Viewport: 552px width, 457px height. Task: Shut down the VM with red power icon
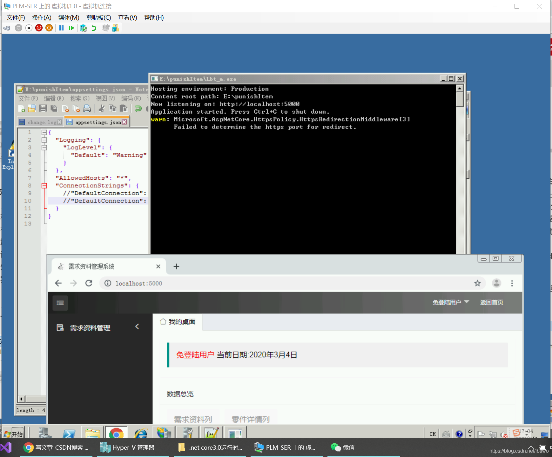[39, 28]
